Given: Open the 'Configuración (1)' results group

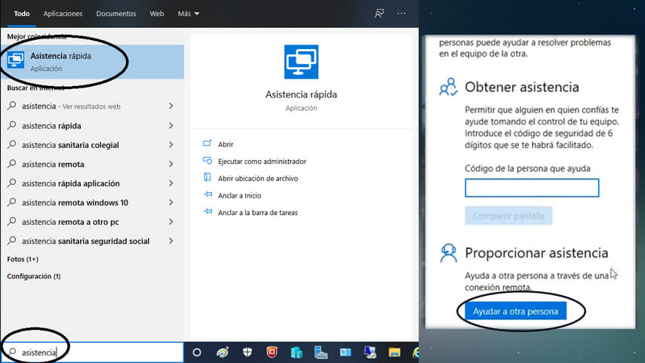Looking at the screenshot, I should [x=34, y=276].
